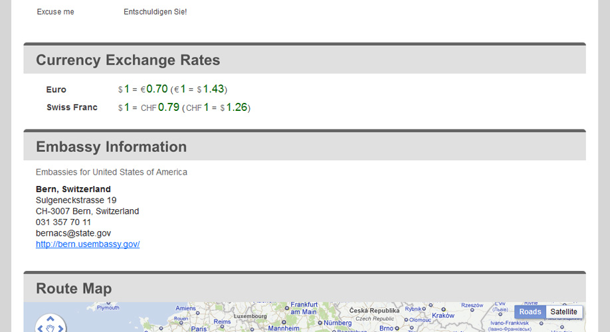Click Amiens on the map

click(185, 308)
